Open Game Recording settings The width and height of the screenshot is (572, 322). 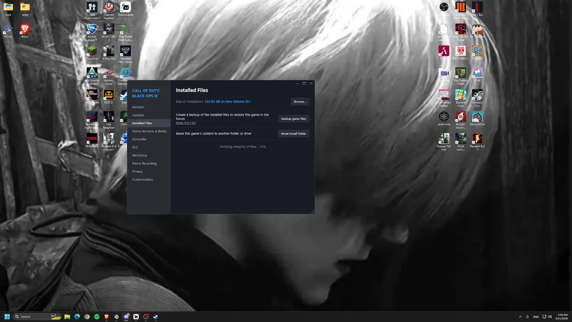[x=144, y=163]
